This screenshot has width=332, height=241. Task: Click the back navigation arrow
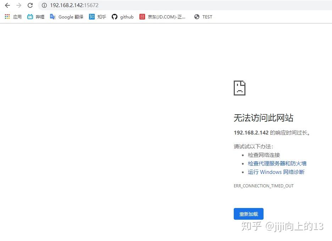point(7,5)
